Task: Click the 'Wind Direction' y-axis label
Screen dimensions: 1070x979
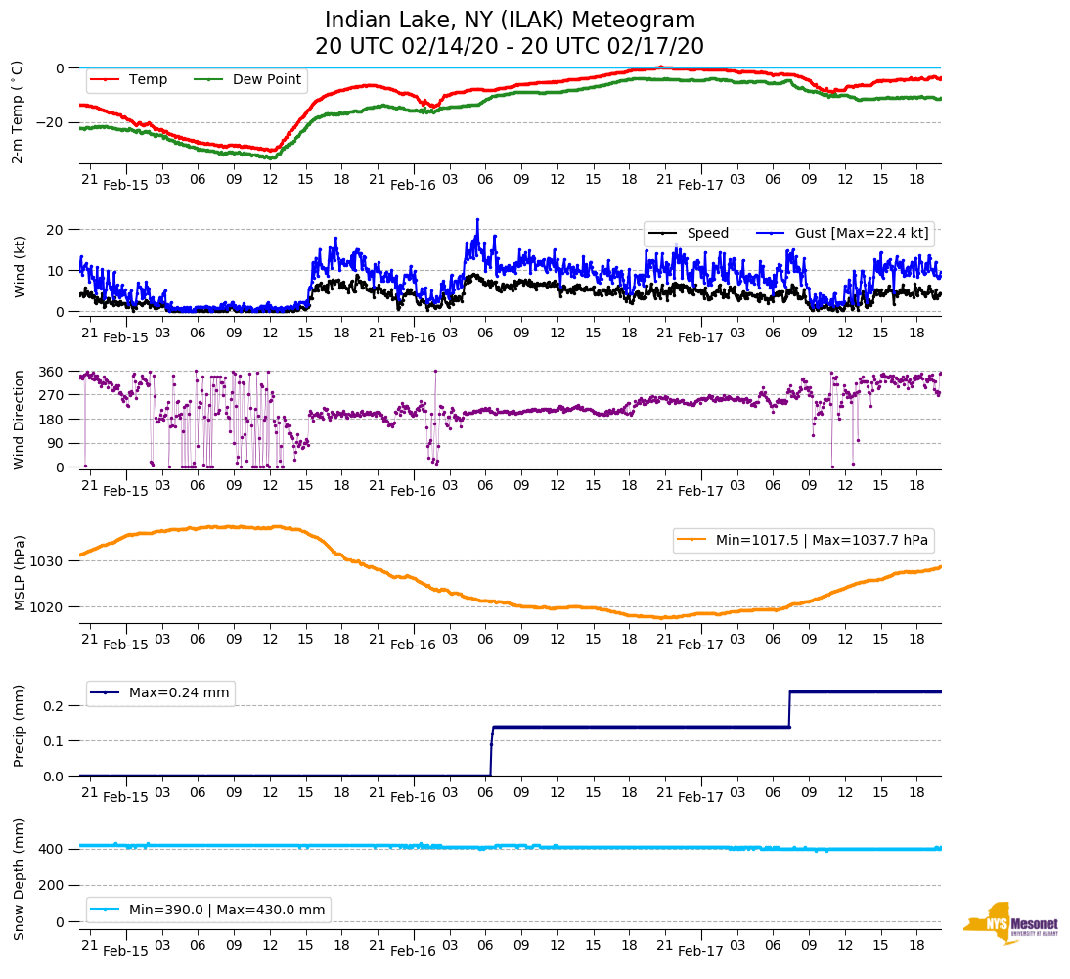Action: (19, 420)
